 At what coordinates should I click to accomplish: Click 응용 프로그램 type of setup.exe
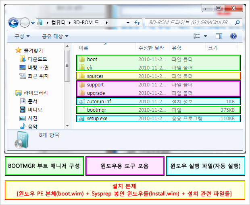[187, 119]
